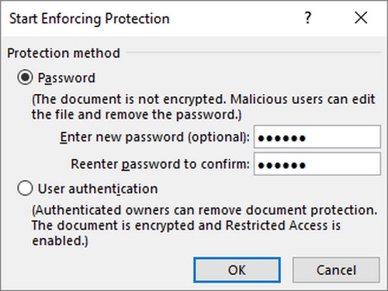The height and width of the screenshot is (291, 388).
Task: Click the Password option label text
Action: [67, 78]
